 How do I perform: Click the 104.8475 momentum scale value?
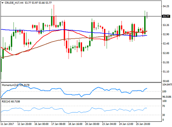coord(167,85)
